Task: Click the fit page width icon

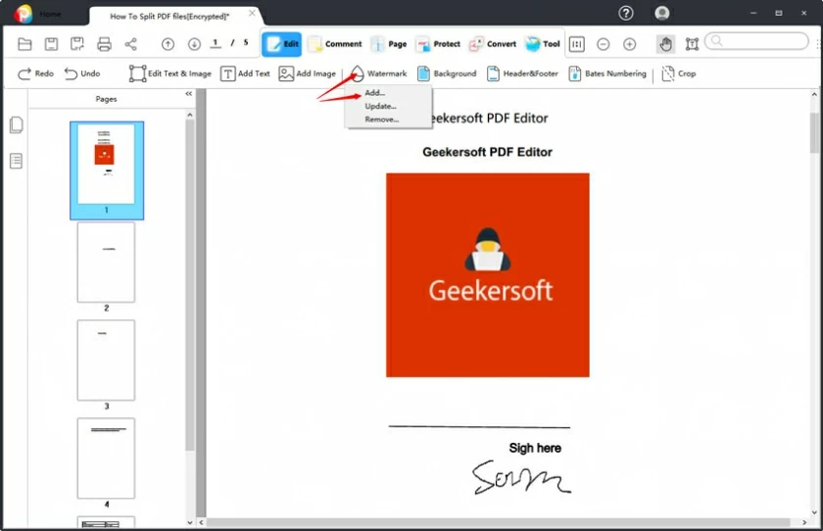Action: point(577,44)
